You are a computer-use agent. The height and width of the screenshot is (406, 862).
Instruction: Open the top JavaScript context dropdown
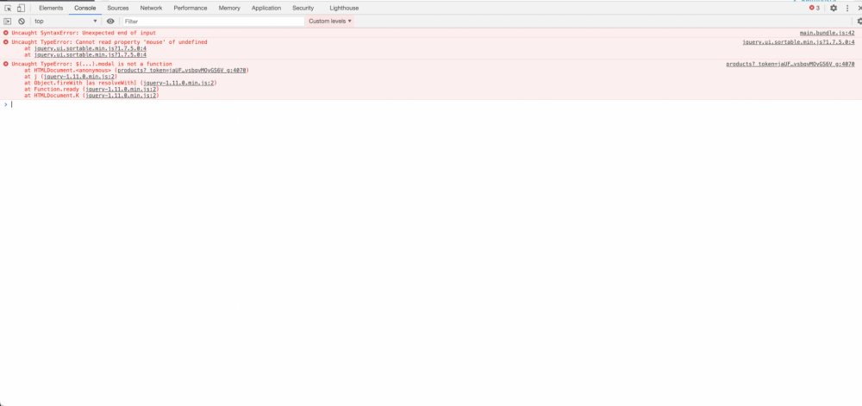click(66, 22)
